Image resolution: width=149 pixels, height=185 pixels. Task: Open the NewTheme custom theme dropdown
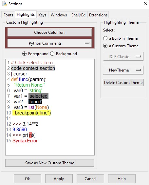123,70
